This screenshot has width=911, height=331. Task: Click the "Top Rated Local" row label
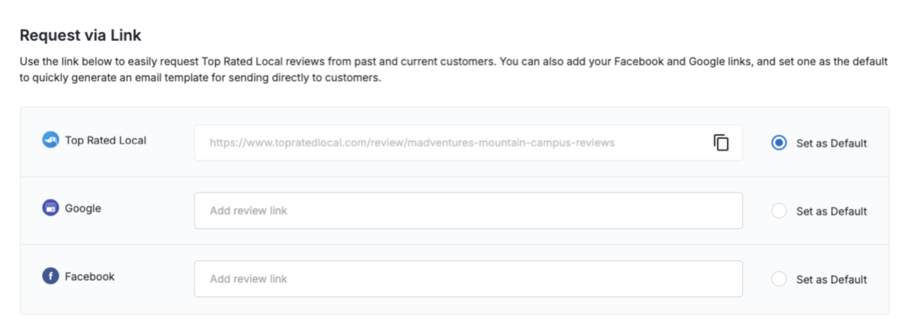click(x=106, y=141)
